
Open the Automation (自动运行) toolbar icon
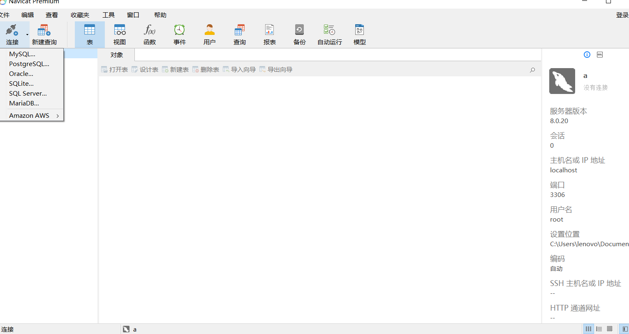point(330,30)
